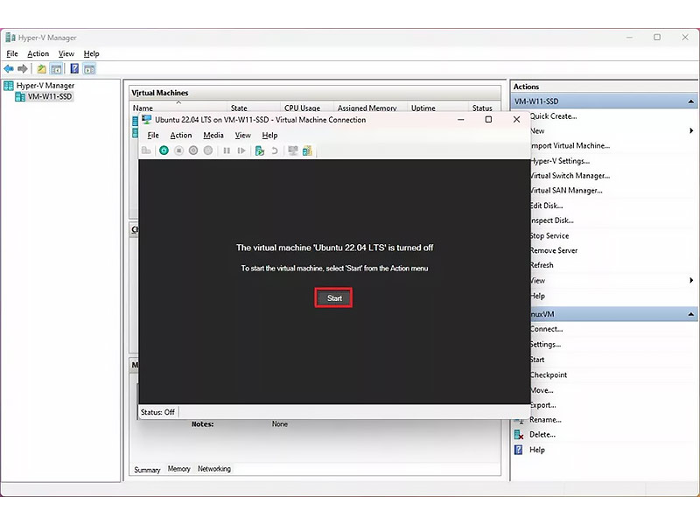Image resolution: width=700 pixels, height=525 pixels.
Task: Open the Help menu in VM Connection window
Action: pos(269,136)
